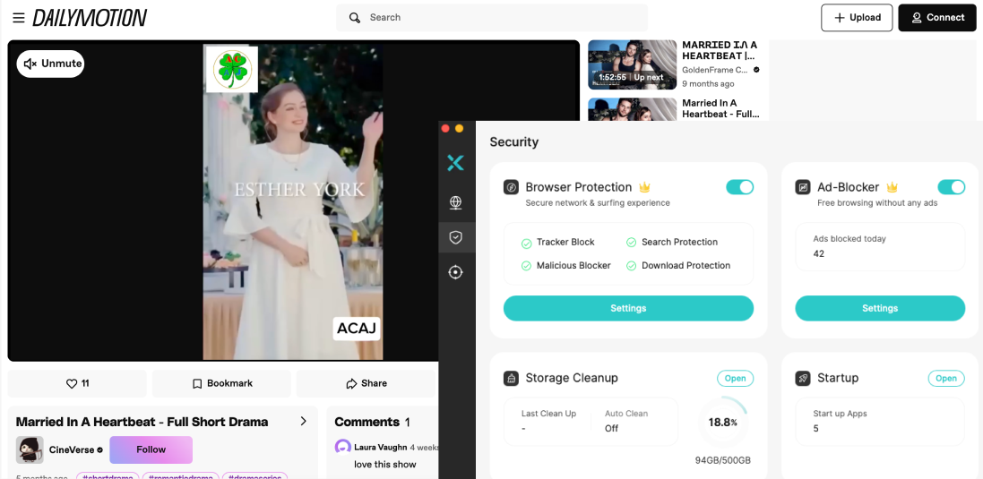Click the X logo in the app sidebar

point(455,162)
